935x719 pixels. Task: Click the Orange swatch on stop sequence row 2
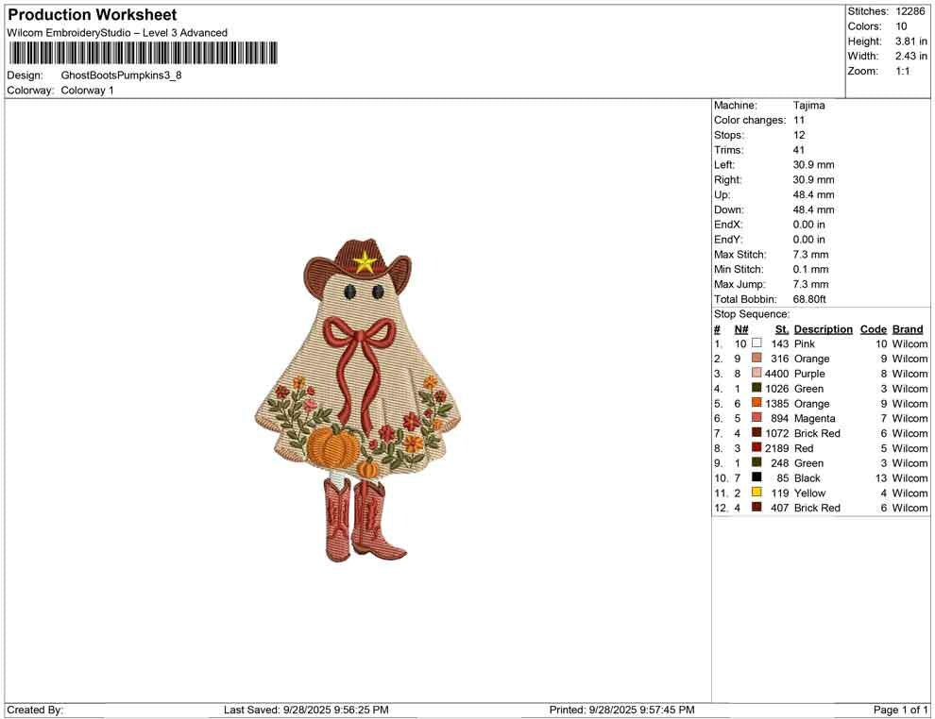tap(756, 359)
